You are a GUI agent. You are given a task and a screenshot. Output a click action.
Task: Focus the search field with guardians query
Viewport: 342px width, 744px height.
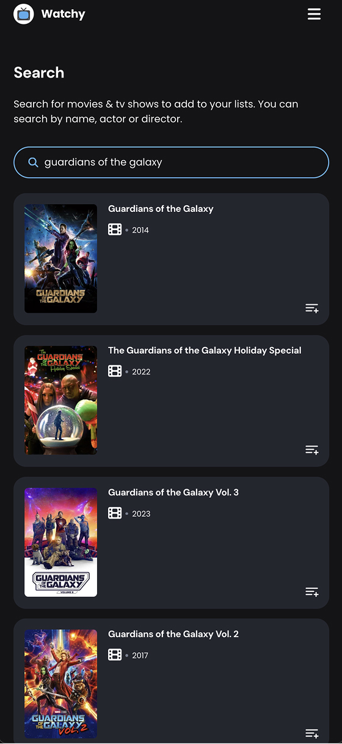(x=171, y=162)
